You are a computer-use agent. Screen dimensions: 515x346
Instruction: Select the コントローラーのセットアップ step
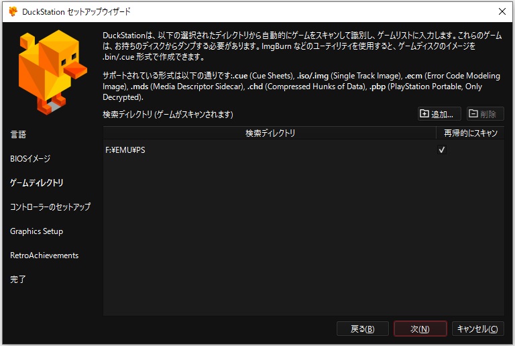(x=50, y=207)
